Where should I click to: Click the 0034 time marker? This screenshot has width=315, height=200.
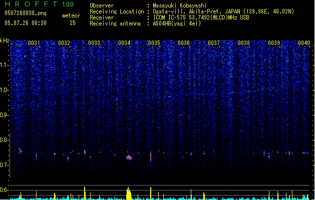[124, 43]
